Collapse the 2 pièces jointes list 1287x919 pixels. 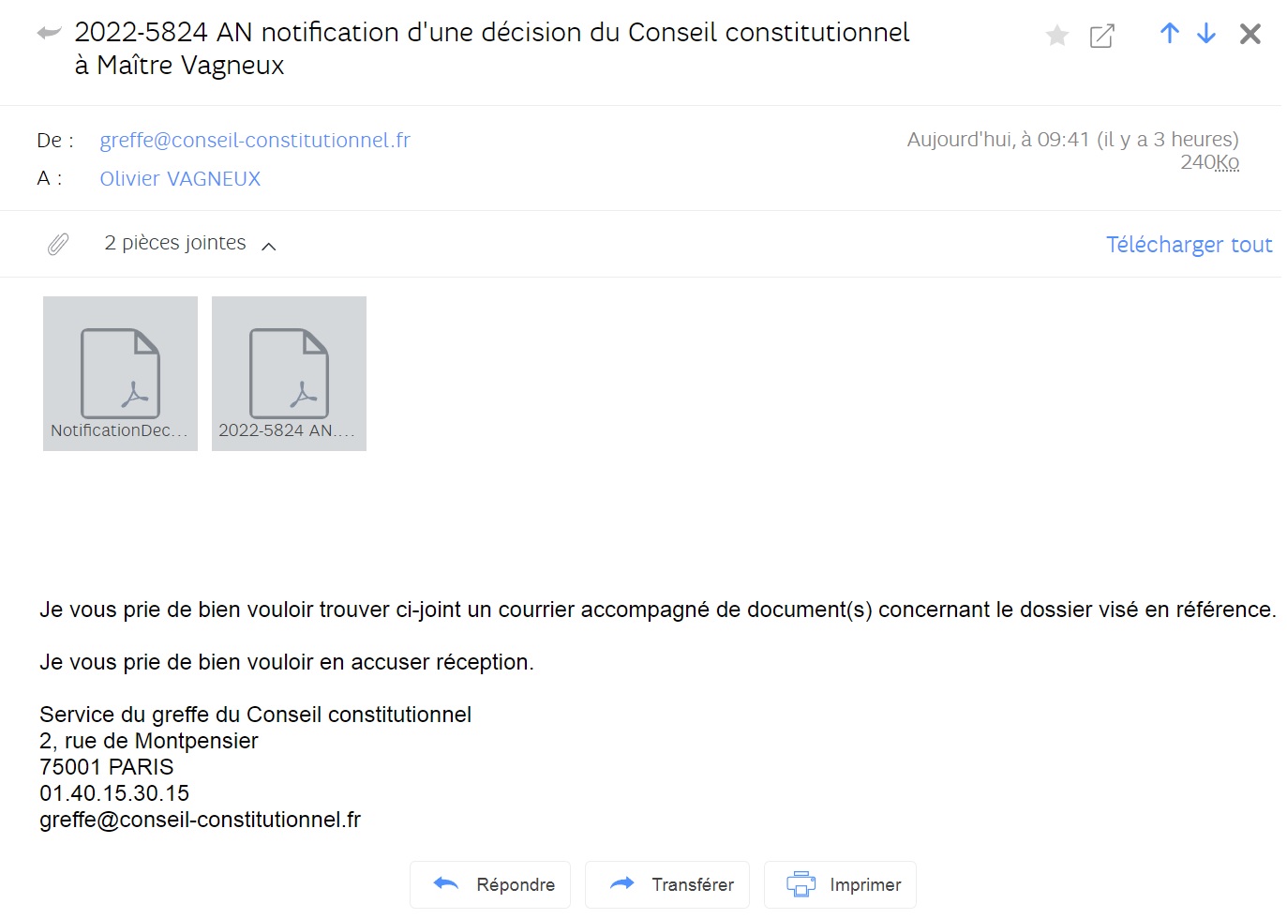269,247
